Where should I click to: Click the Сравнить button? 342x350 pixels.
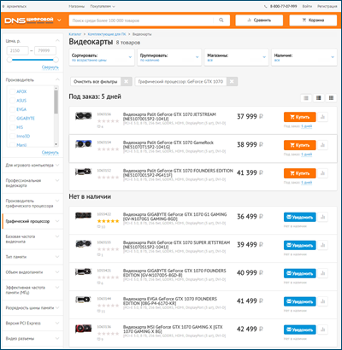click(259, 20)
